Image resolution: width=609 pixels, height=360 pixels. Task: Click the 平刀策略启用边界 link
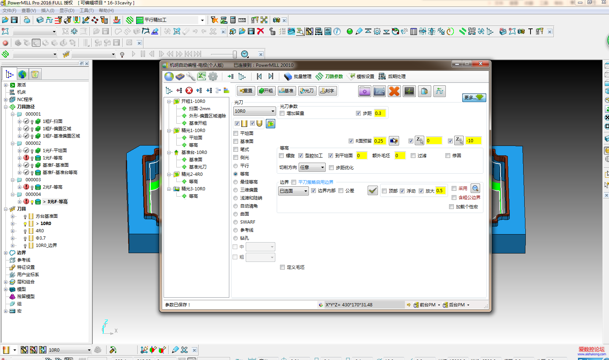pyautogui.click(x=315, y=182)
